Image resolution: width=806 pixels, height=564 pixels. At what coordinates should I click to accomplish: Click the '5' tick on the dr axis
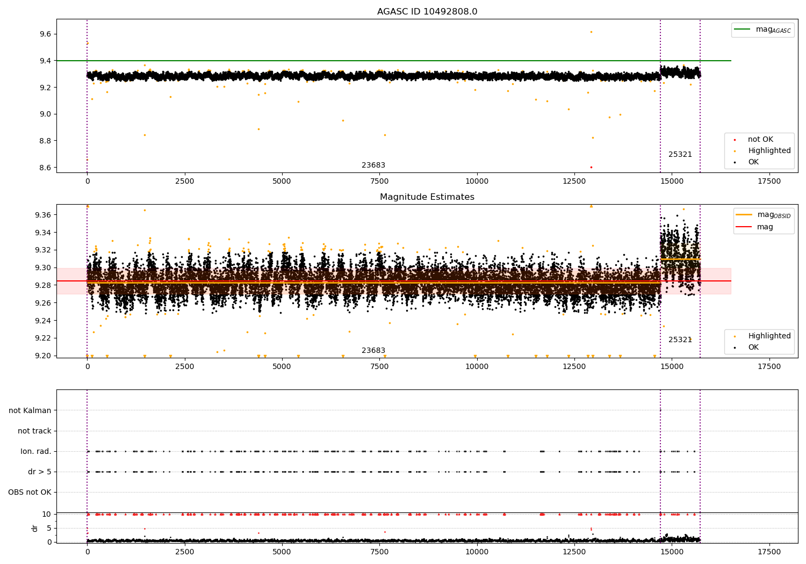click(x=49, y=528)
